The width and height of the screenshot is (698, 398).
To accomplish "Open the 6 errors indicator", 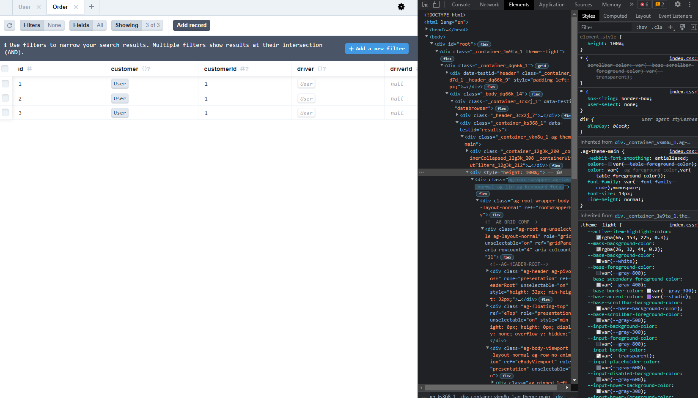I will tap(644, 5).
